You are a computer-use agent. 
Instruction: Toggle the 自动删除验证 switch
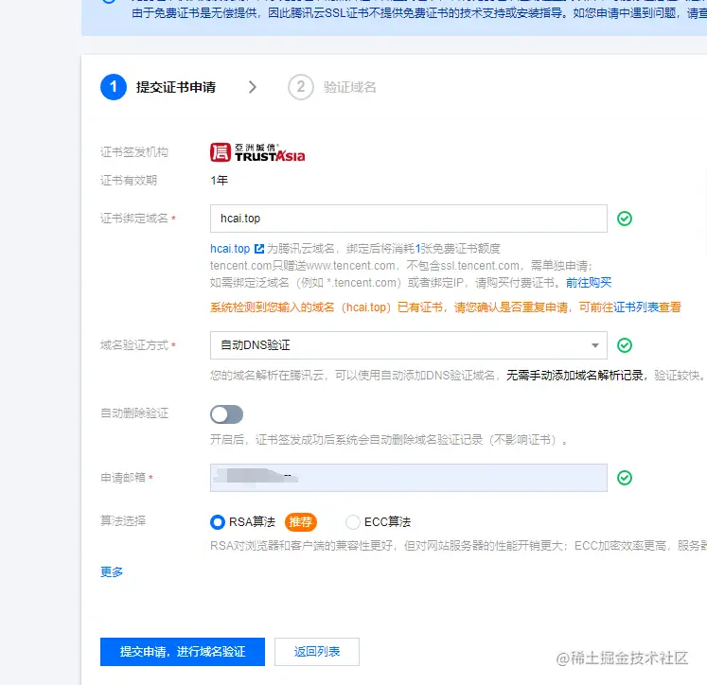(226, 414)
